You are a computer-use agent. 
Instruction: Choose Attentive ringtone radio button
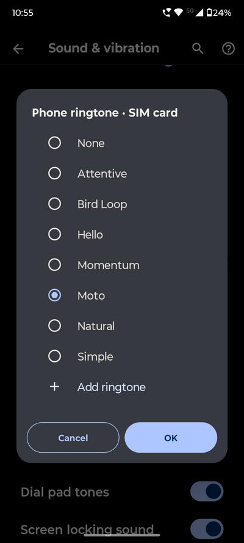(x=54, y=173)
